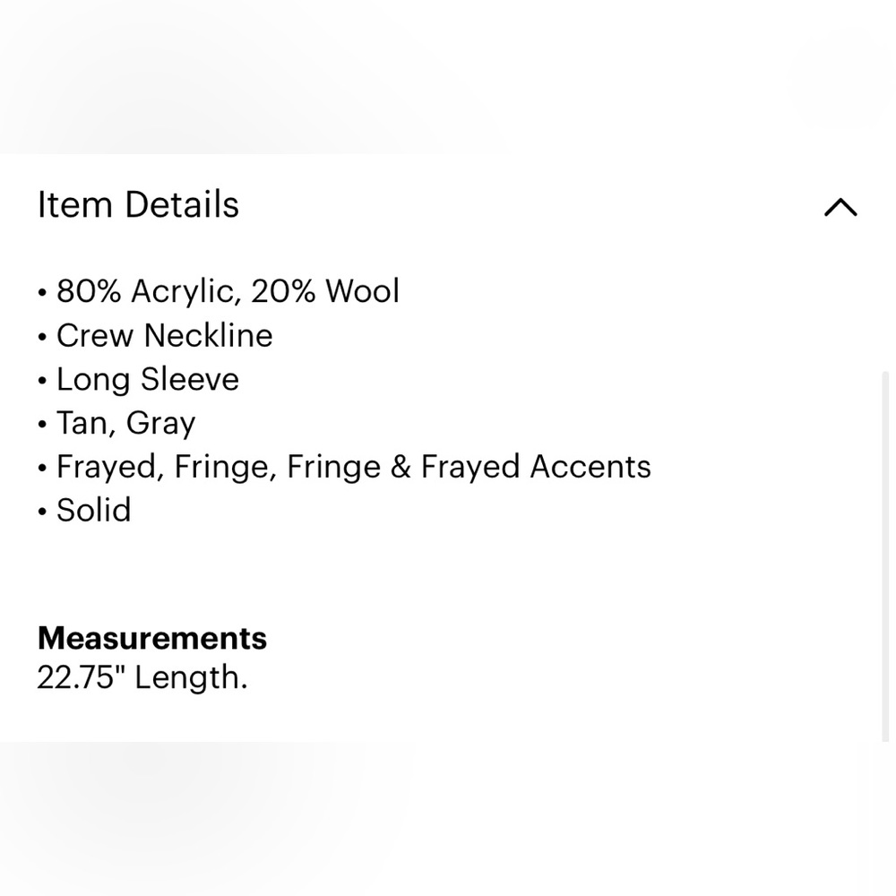896x896 pixels.
Task: Click the word "Gray" in colors
Action: pyautogui.click(x=160, y=423)
